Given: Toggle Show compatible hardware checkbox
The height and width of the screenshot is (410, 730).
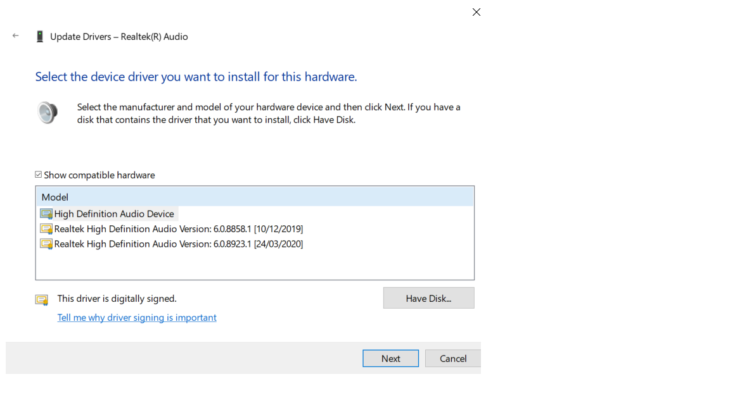Looking at the screenshot, I should (38, 175).
